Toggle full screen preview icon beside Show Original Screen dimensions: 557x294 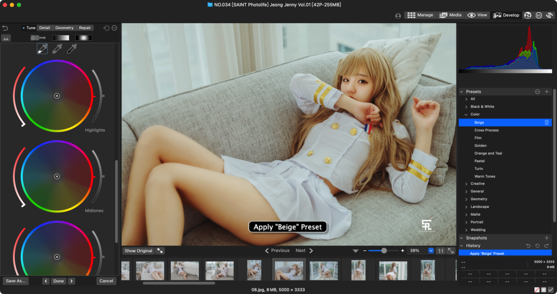tap(160, 250)
